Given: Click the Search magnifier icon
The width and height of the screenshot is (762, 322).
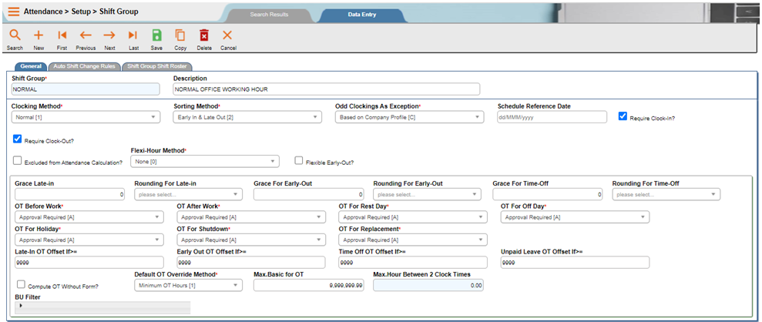Looking at the screenshot, I should 15,35.
